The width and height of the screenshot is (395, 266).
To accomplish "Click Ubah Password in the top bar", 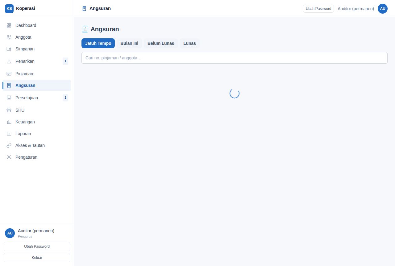I will [x=318, y=9].
